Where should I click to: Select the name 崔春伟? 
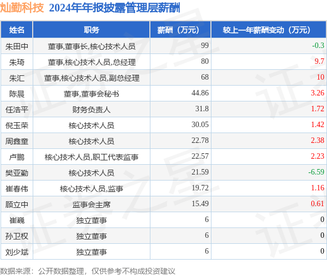(17, 189)
